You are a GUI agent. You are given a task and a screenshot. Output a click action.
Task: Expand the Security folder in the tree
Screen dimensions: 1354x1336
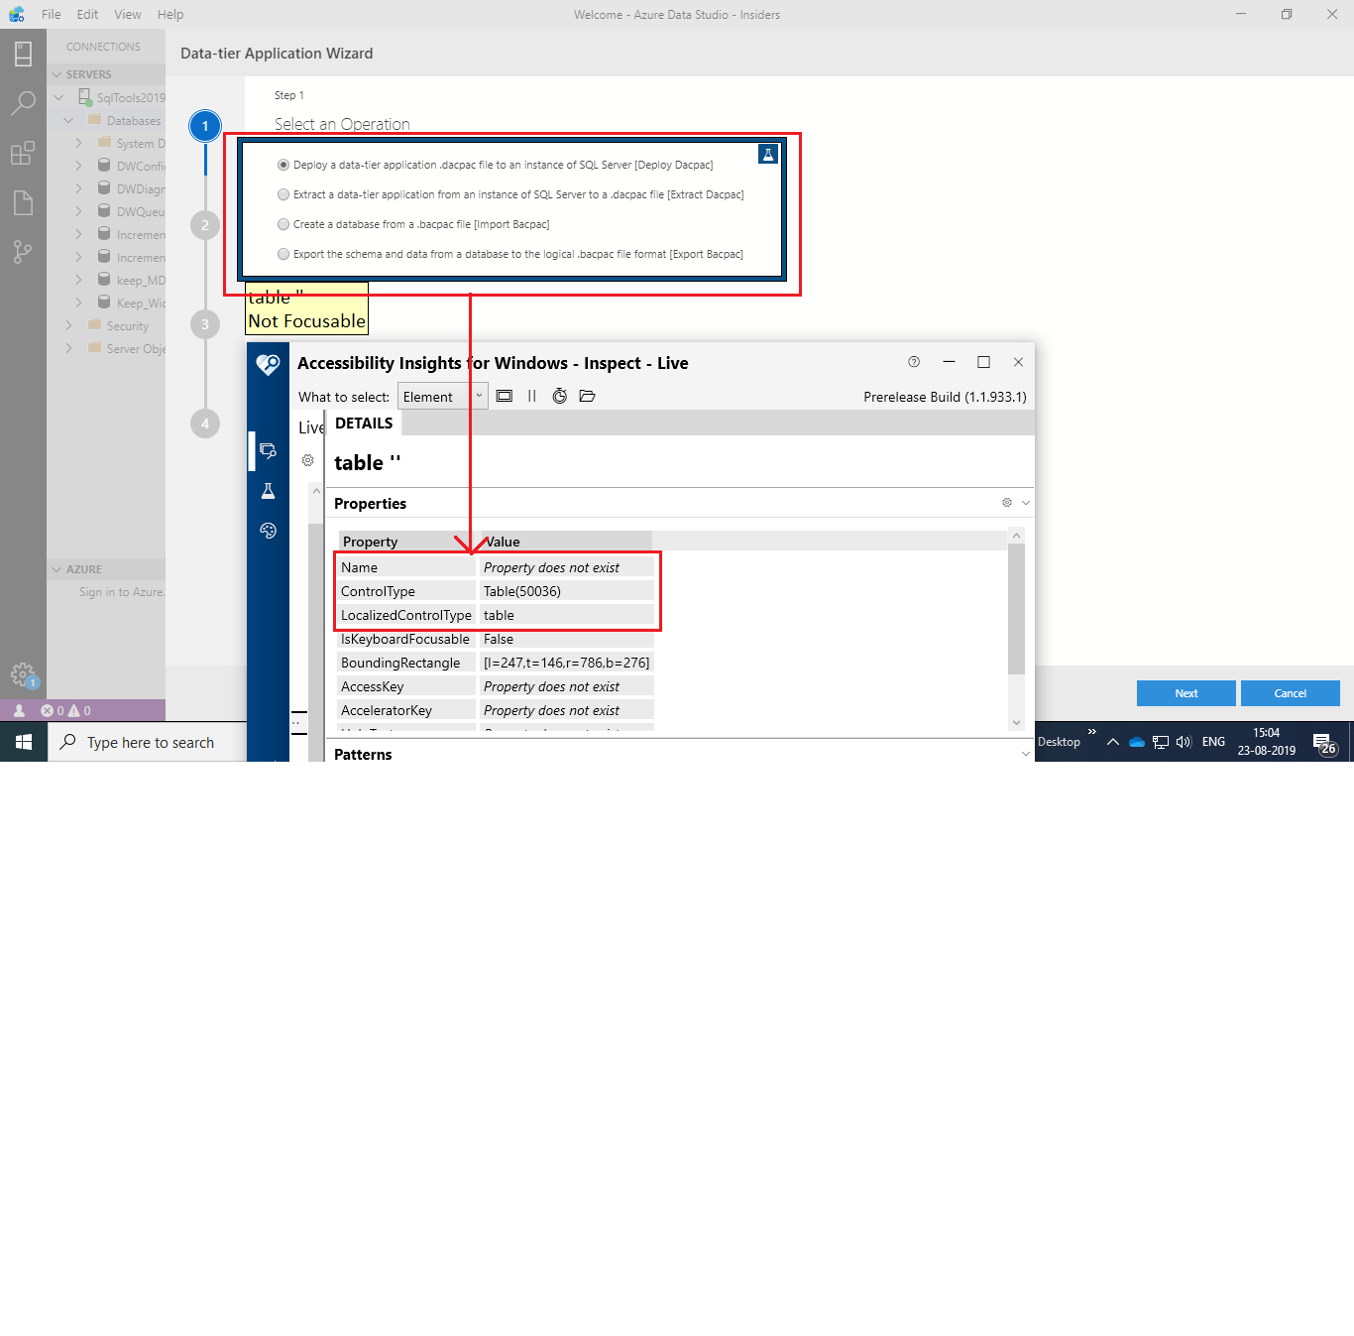(68, 325)
